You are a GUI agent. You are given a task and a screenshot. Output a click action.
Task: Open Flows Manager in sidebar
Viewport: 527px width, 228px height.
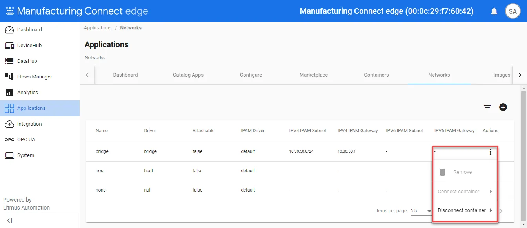point(35,77)
